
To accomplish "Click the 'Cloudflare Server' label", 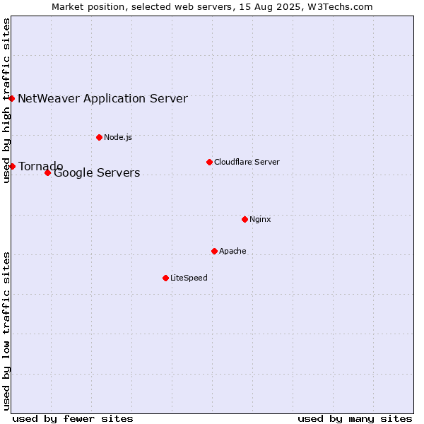I will pyautogui.click(x=247, y=162).
